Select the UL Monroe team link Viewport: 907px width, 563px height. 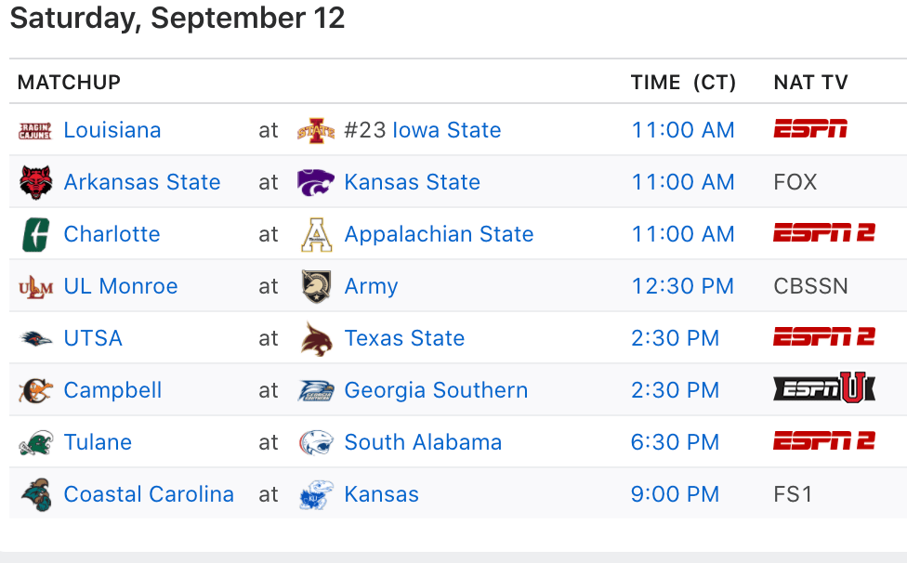[x=121, y=286]
